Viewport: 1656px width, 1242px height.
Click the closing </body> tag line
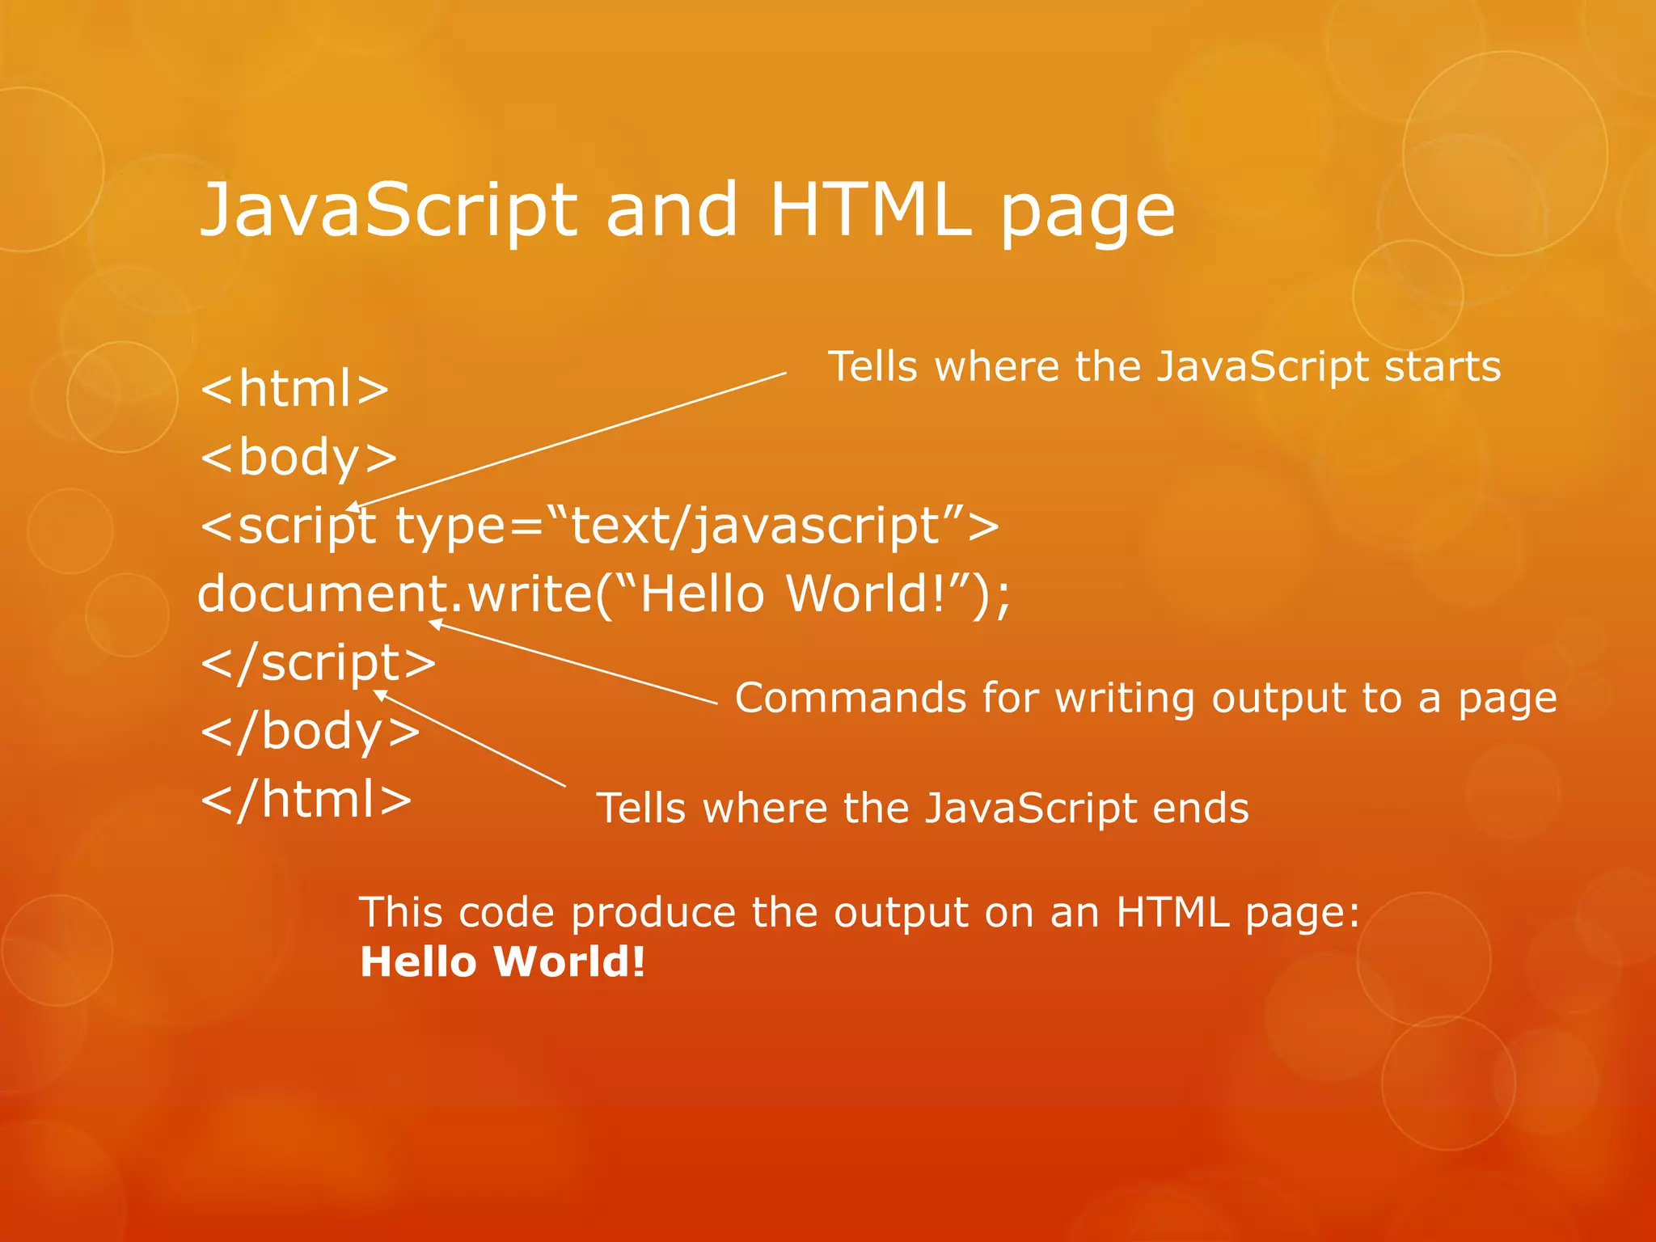pos(310,733)
